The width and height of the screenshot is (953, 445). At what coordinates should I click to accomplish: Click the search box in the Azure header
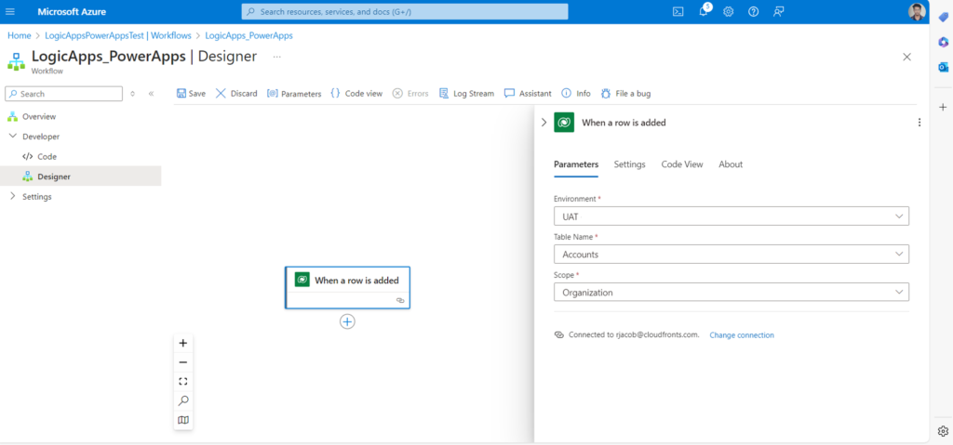pos(405,11)
